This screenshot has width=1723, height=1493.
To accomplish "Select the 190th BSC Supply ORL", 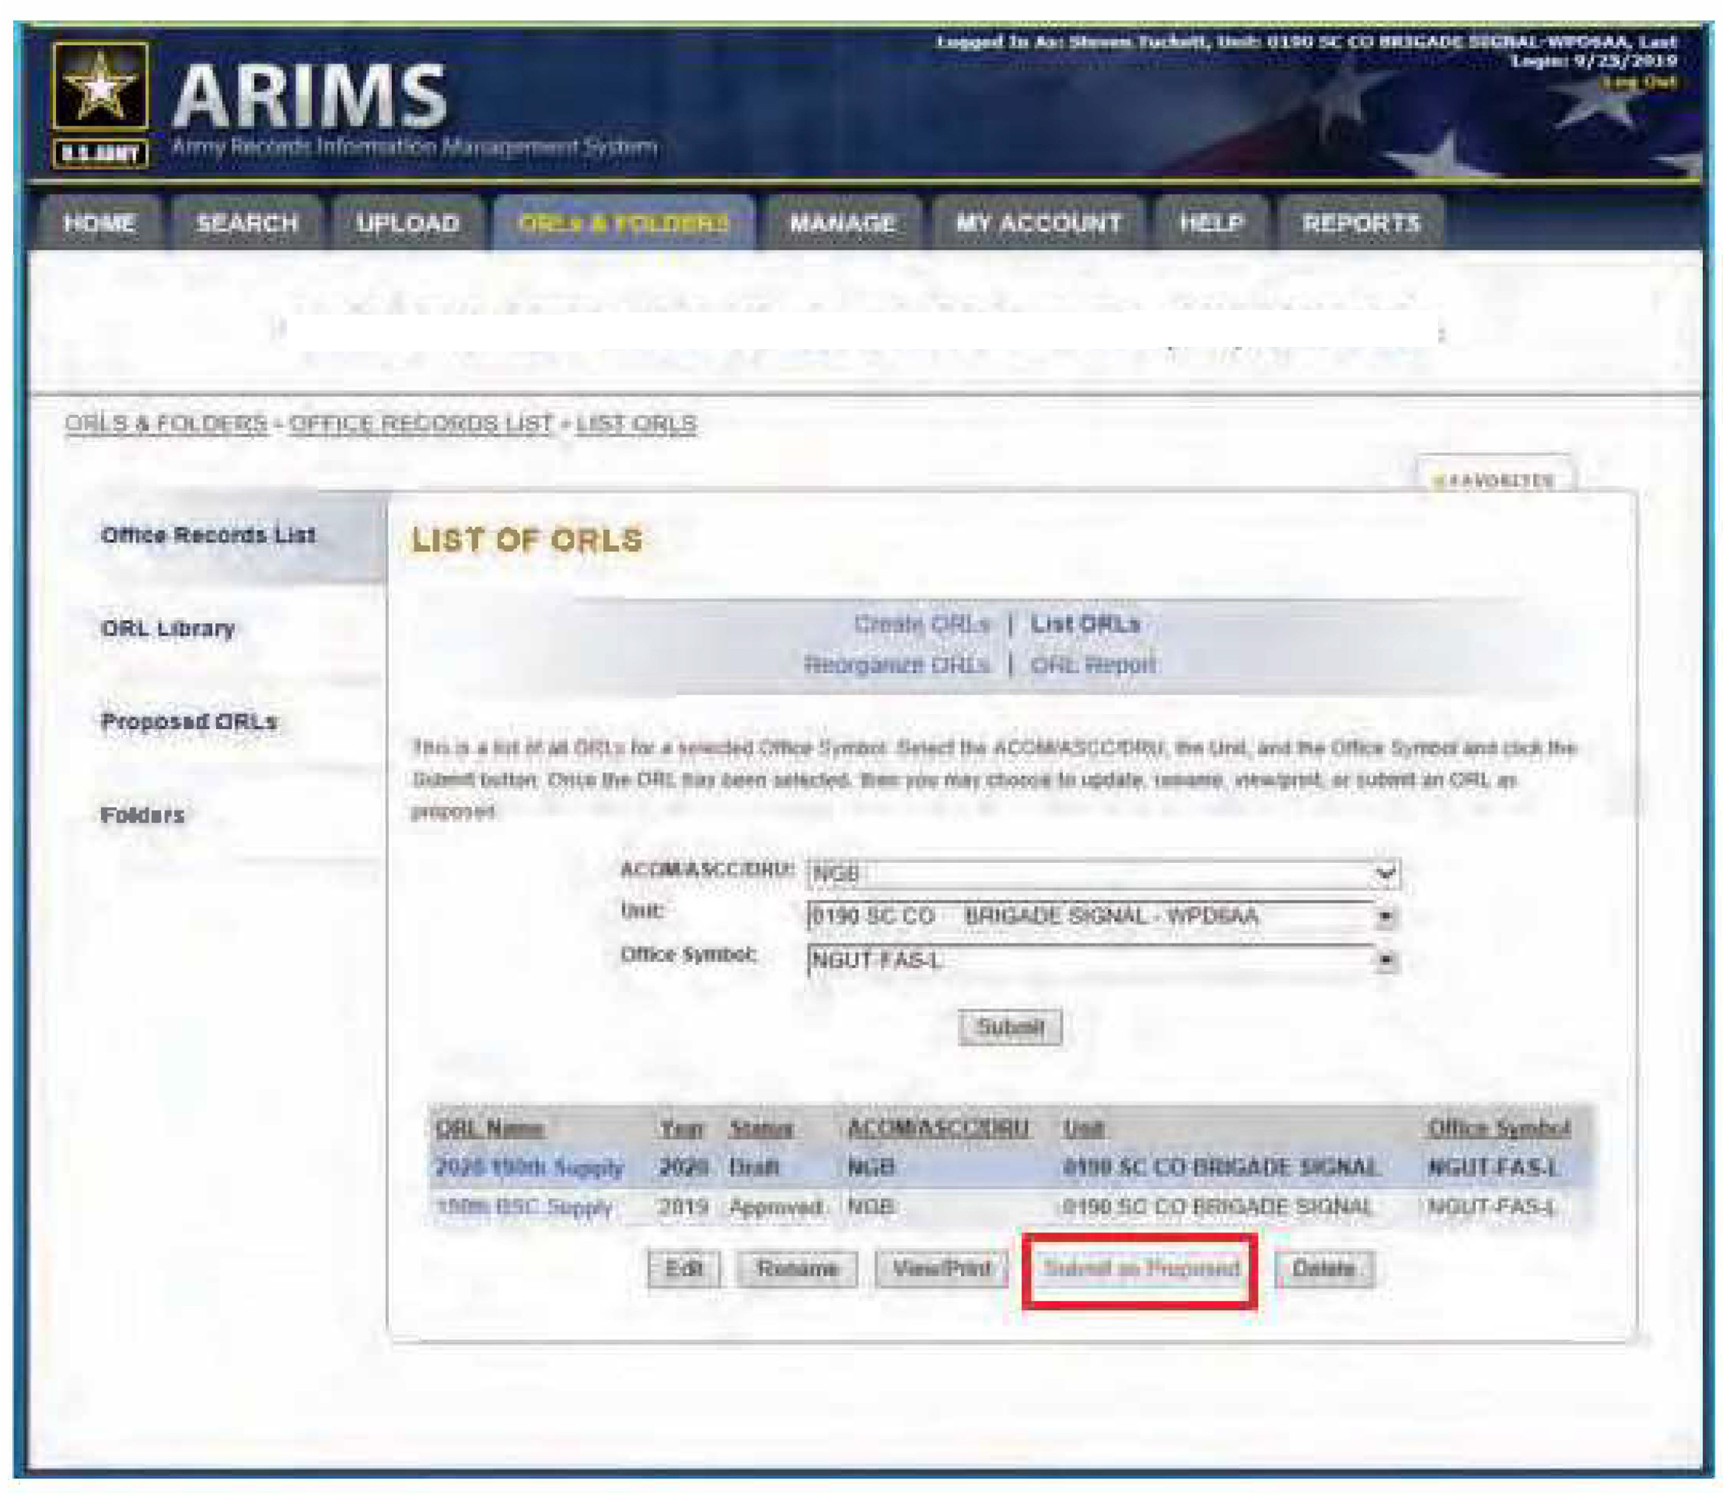I will click(x=524, y=1207).
